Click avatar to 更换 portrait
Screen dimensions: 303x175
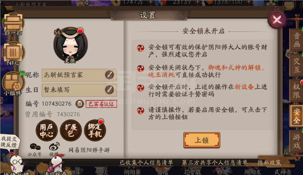coord(71,45)
